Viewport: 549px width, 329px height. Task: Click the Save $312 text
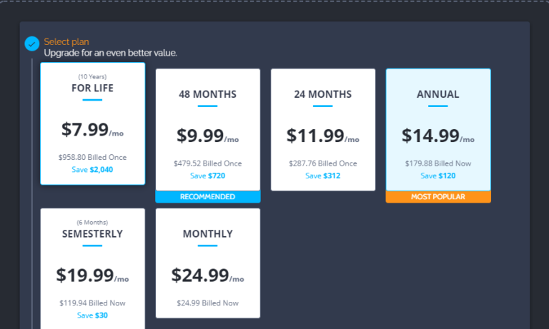[x=322, y=176]
